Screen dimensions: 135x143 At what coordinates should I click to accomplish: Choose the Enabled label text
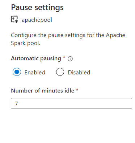[35, 73]
